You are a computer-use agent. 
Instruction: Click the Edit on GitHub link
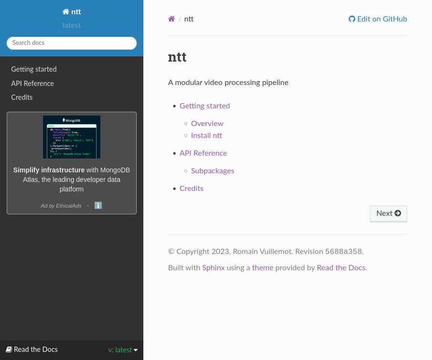click(x=378, y=19)
